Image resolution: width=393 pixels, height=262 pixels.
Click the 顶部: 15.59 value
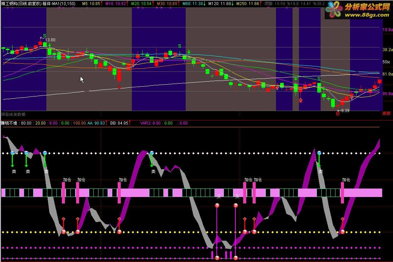(274, 3)
